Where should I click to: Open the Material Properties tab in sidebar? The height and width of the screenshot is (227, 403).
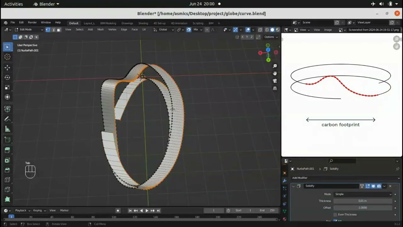click(x=285, y=219)
